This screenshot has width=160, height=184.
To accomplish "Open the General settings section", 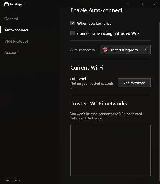I will click(x=11, y=19).
